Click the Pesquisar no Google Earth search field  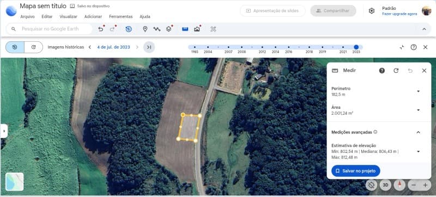coord(50,29)
